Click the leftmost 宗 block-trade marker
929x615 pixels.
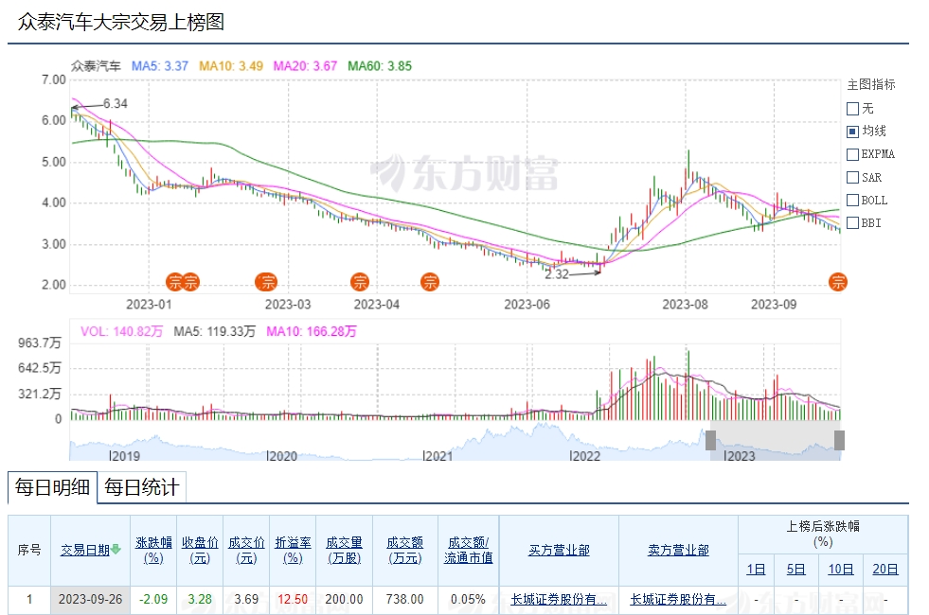point(174,281)
